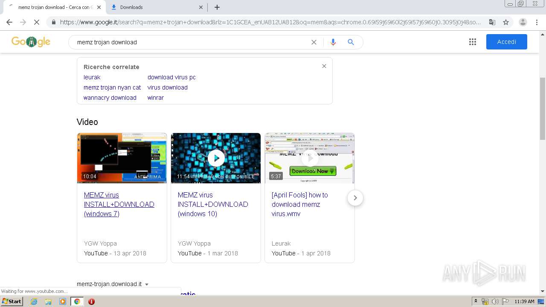The width and height of the screenshot is (546, 307).
Task: Bookmark this page with the star
Action: click(506, 22)
